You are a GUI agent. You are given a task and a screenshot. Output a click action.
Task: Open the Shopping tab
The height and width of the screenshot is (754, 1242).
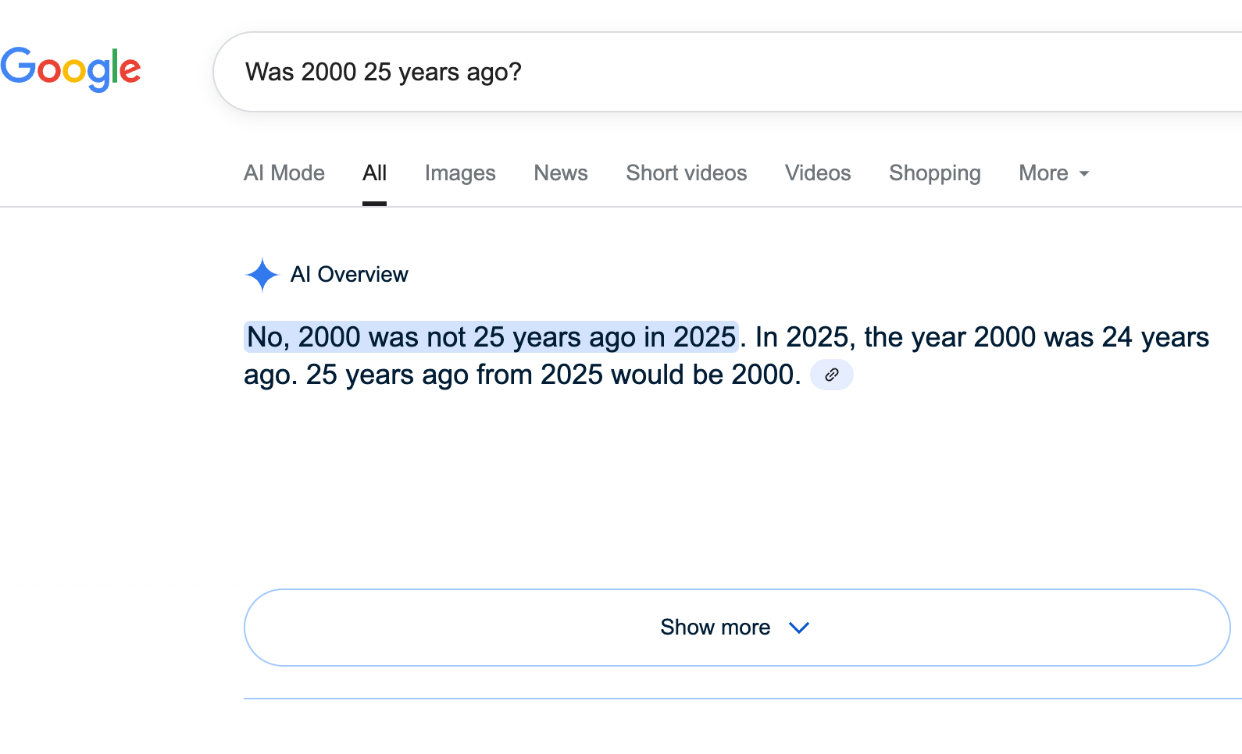[x=935, y=172]
